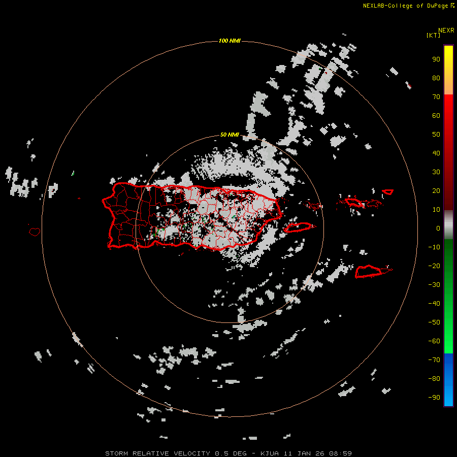457x457 pixels.
Task: Pick the yellow segment of the color scale
Action: click(x=448, y=70)
